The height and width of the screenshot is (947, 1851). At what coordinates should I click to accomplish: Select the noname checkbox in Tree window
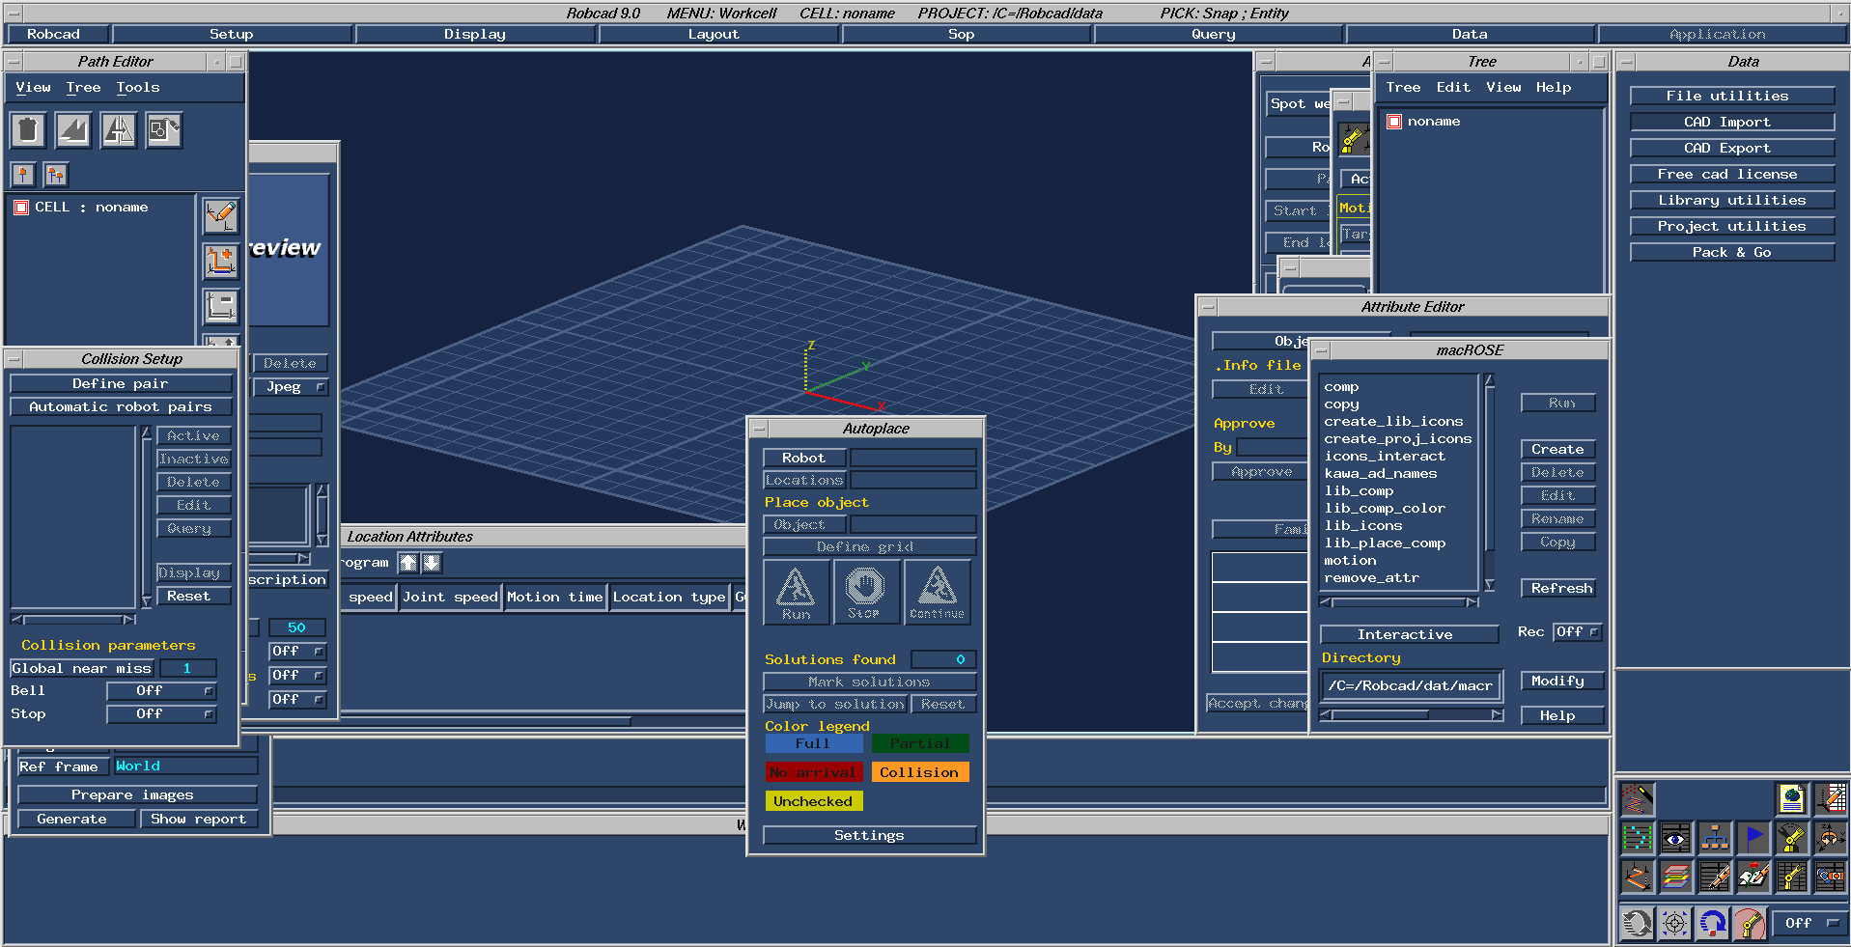pyautogui.click(x=1394, y=122)
